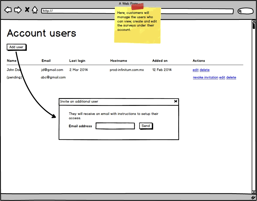
Task: Click the Email column header
Action: (x=46, y=61)
